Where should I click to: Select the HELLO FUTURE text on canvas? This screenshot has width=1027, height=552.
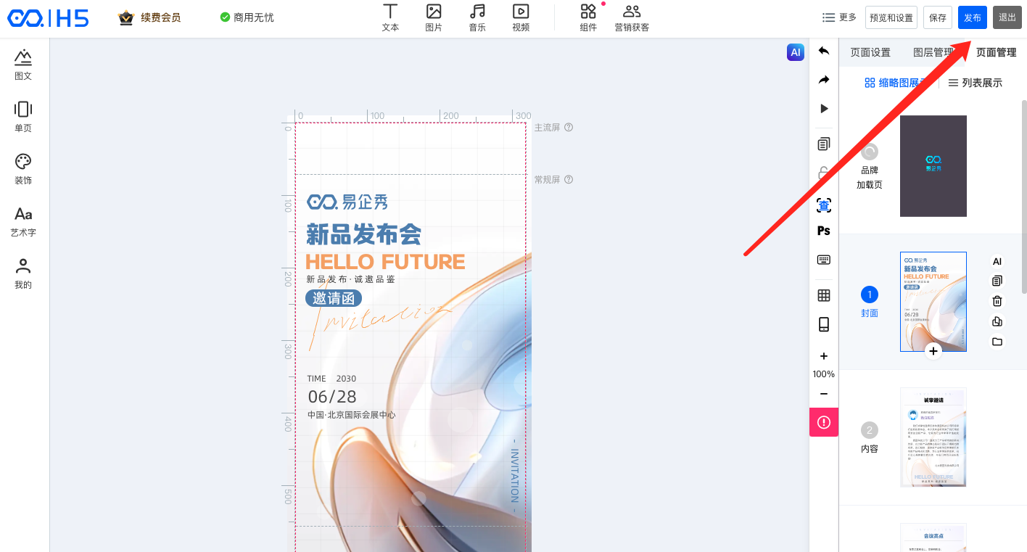coord(385,261)
